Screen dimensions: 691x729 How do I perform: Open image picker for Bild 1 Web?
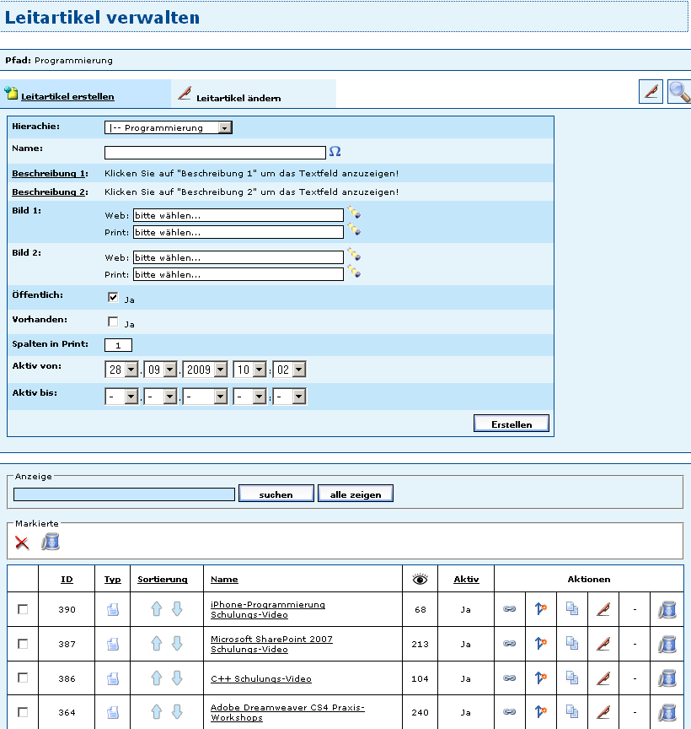(x=354, y=213)
